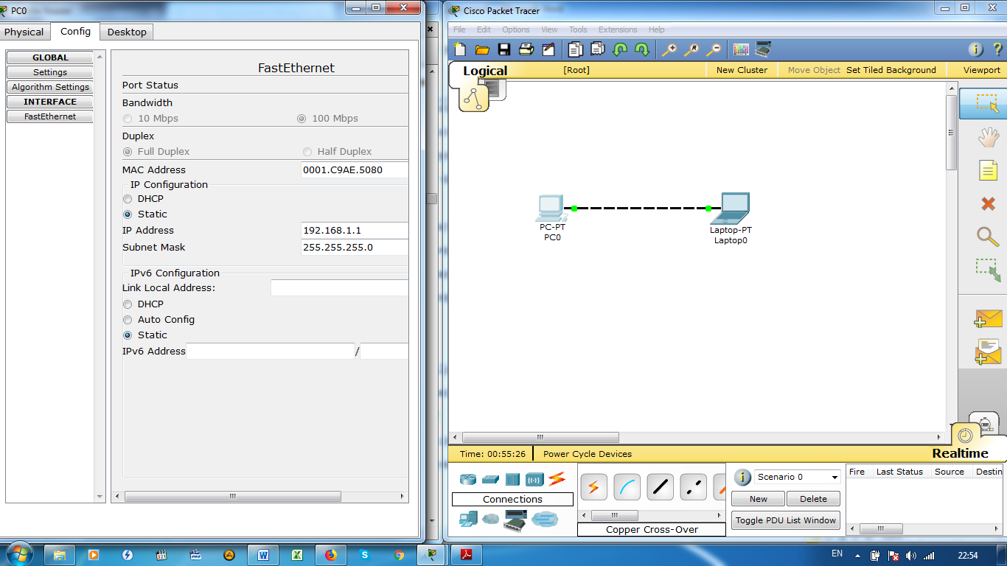
Task: Open the Options menu
Action: pos(516,29)
